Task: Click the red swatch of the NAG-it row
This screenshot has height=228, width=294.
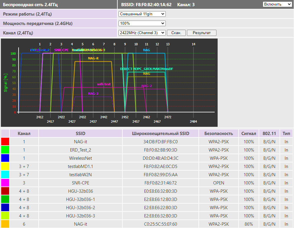Action: point(5,142)
